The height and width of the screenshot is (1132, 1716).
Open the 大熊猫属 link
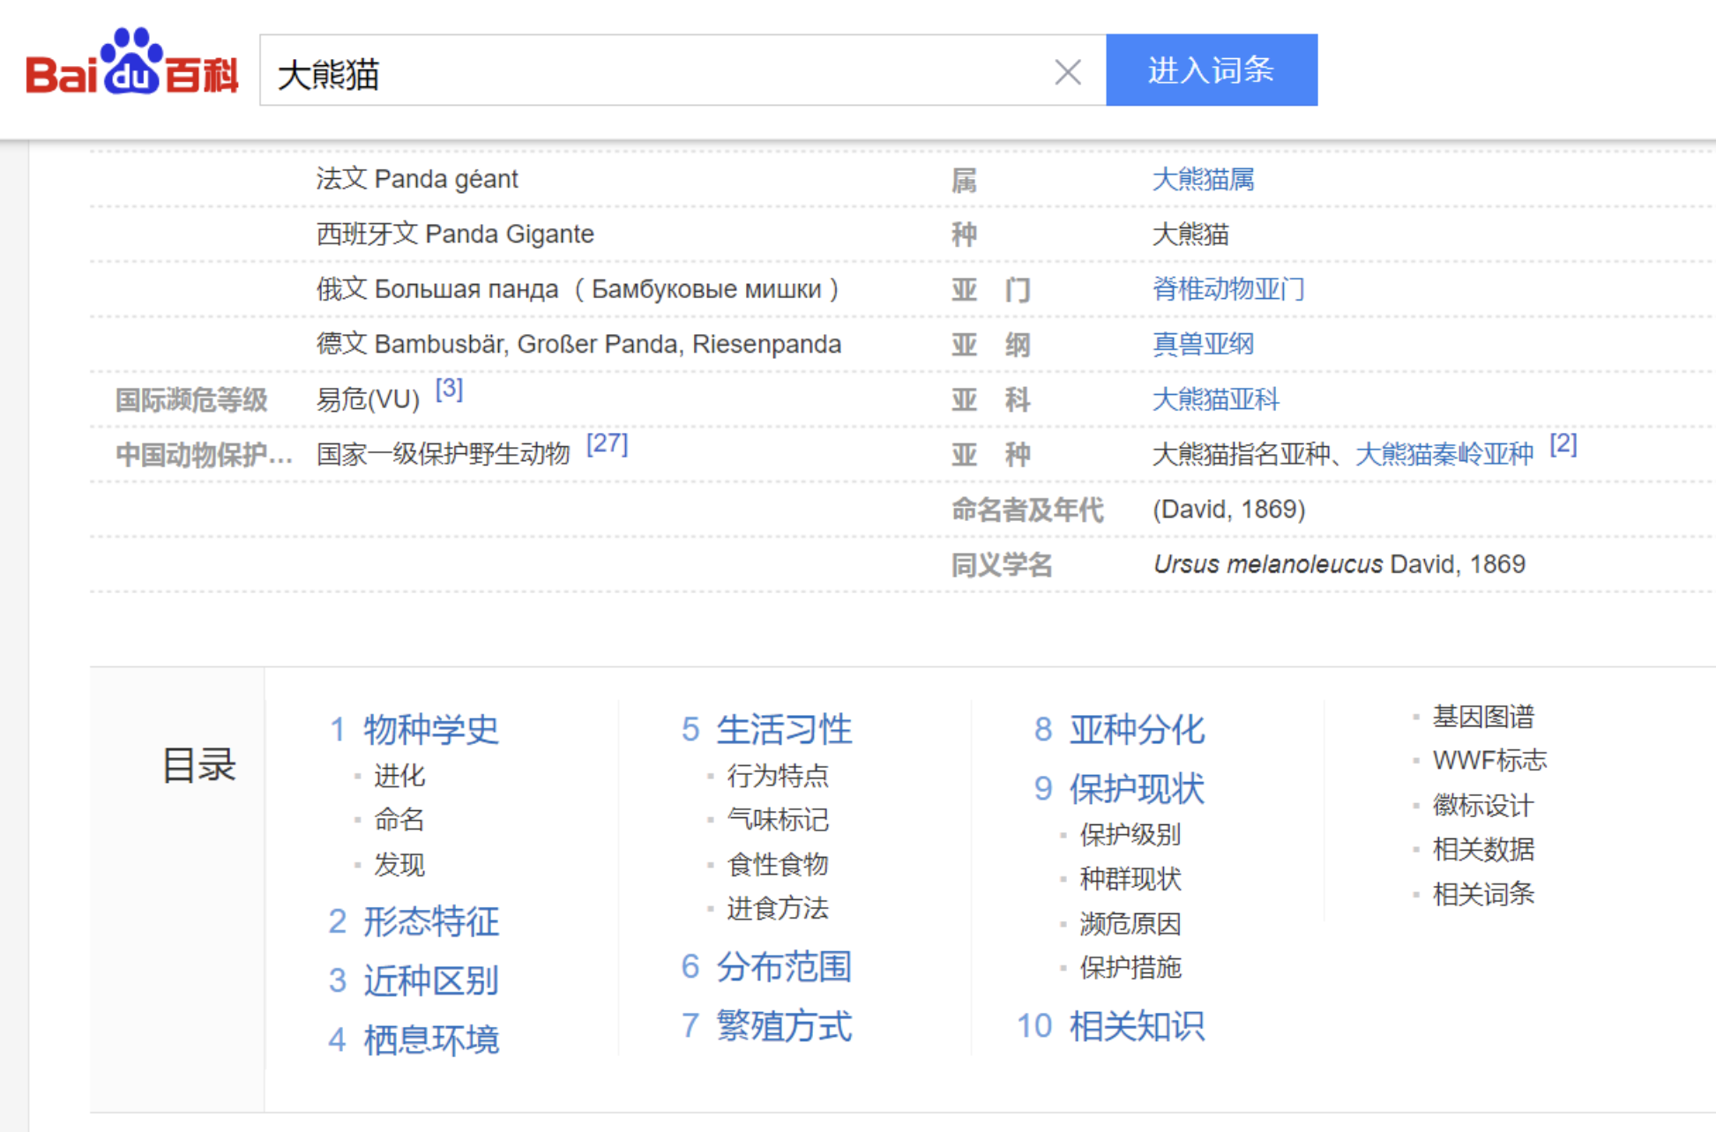coord(1203,180)
